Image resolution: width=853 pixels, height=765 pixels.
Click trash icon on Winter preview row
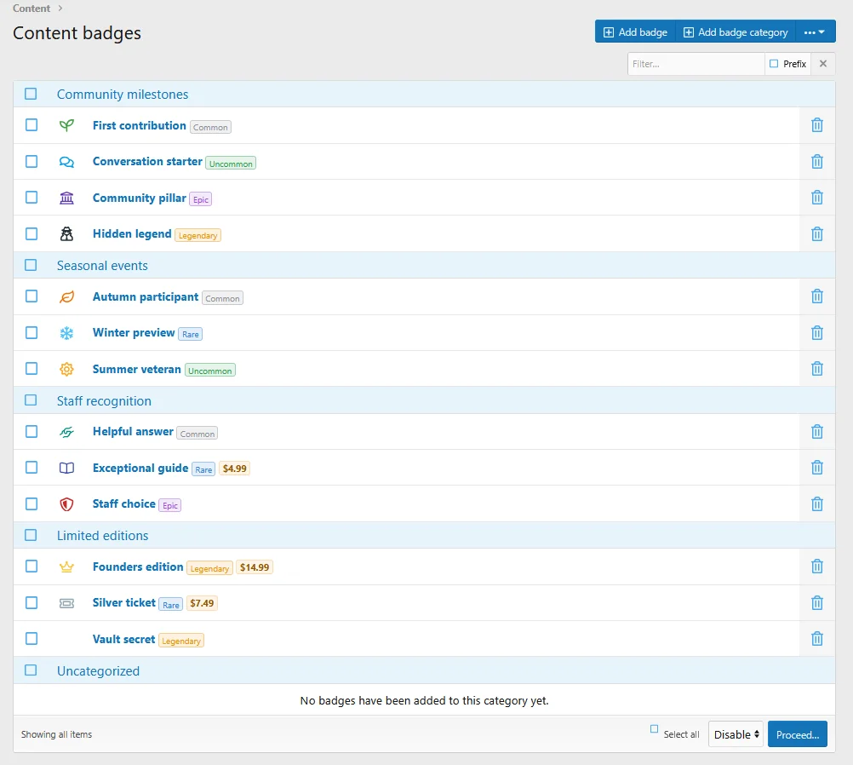coord(816,333)
